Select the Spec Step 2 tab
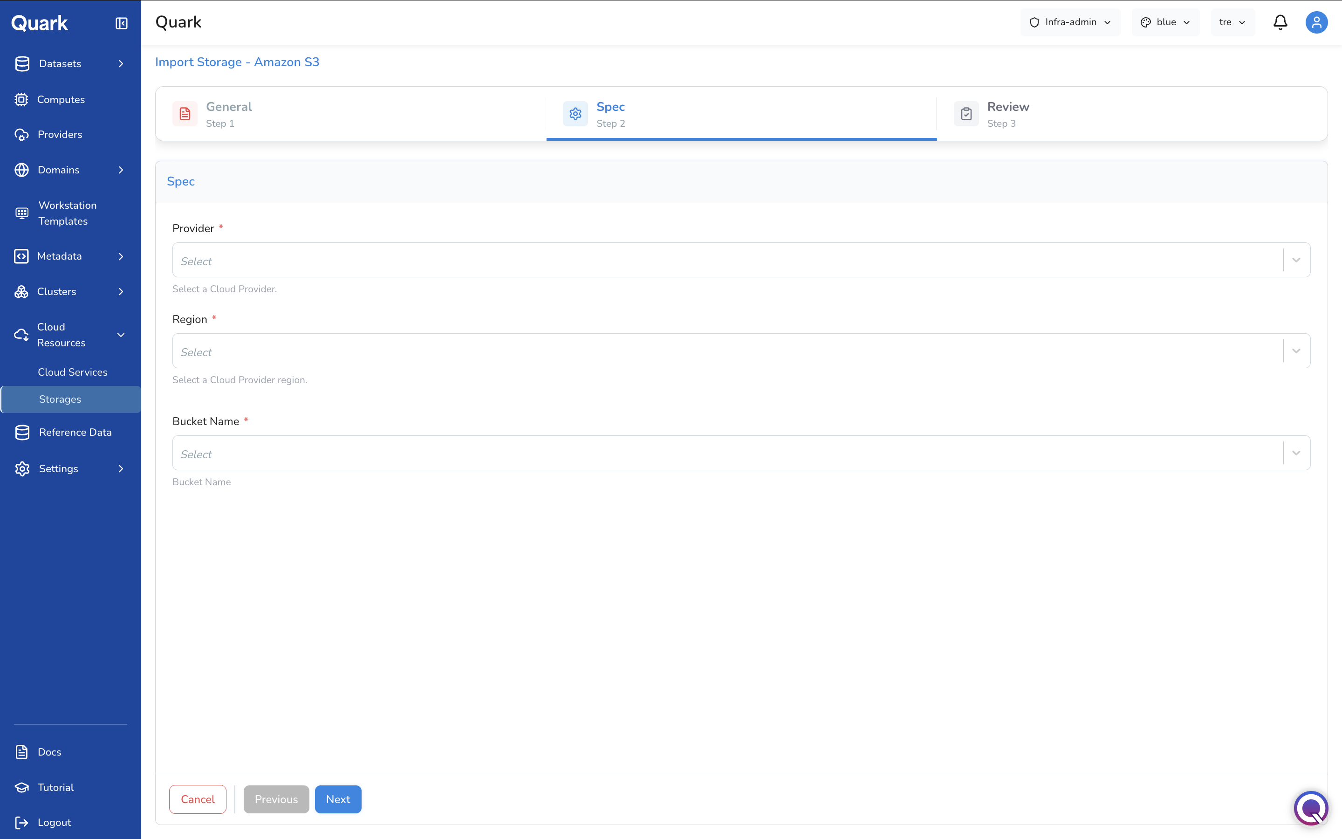Viewport: 1342px width, 839px height. [741, 114]
